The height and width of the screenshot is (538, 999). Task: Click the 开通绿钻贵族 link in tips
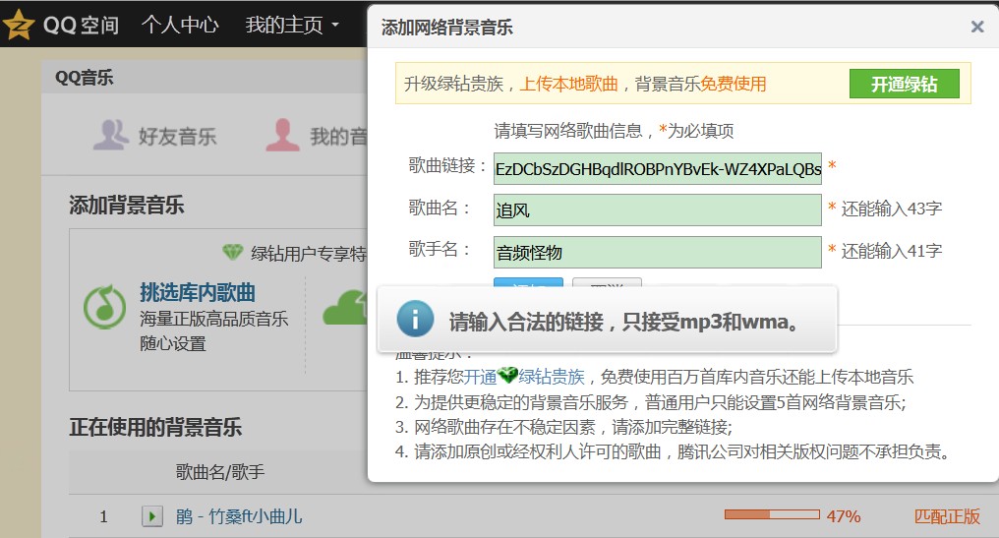coord(524,377)
